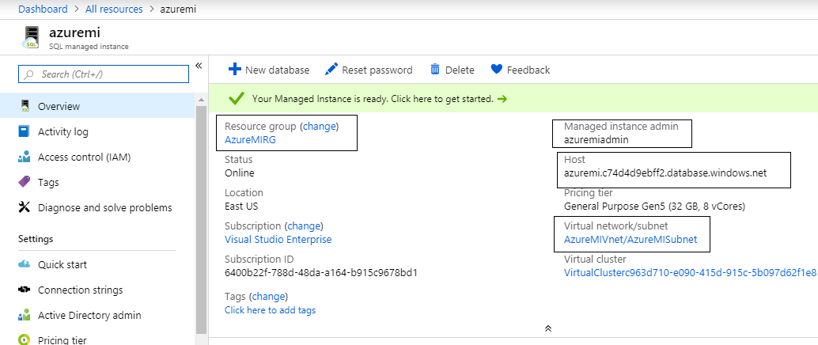Change the subscription

coord(304,226)
